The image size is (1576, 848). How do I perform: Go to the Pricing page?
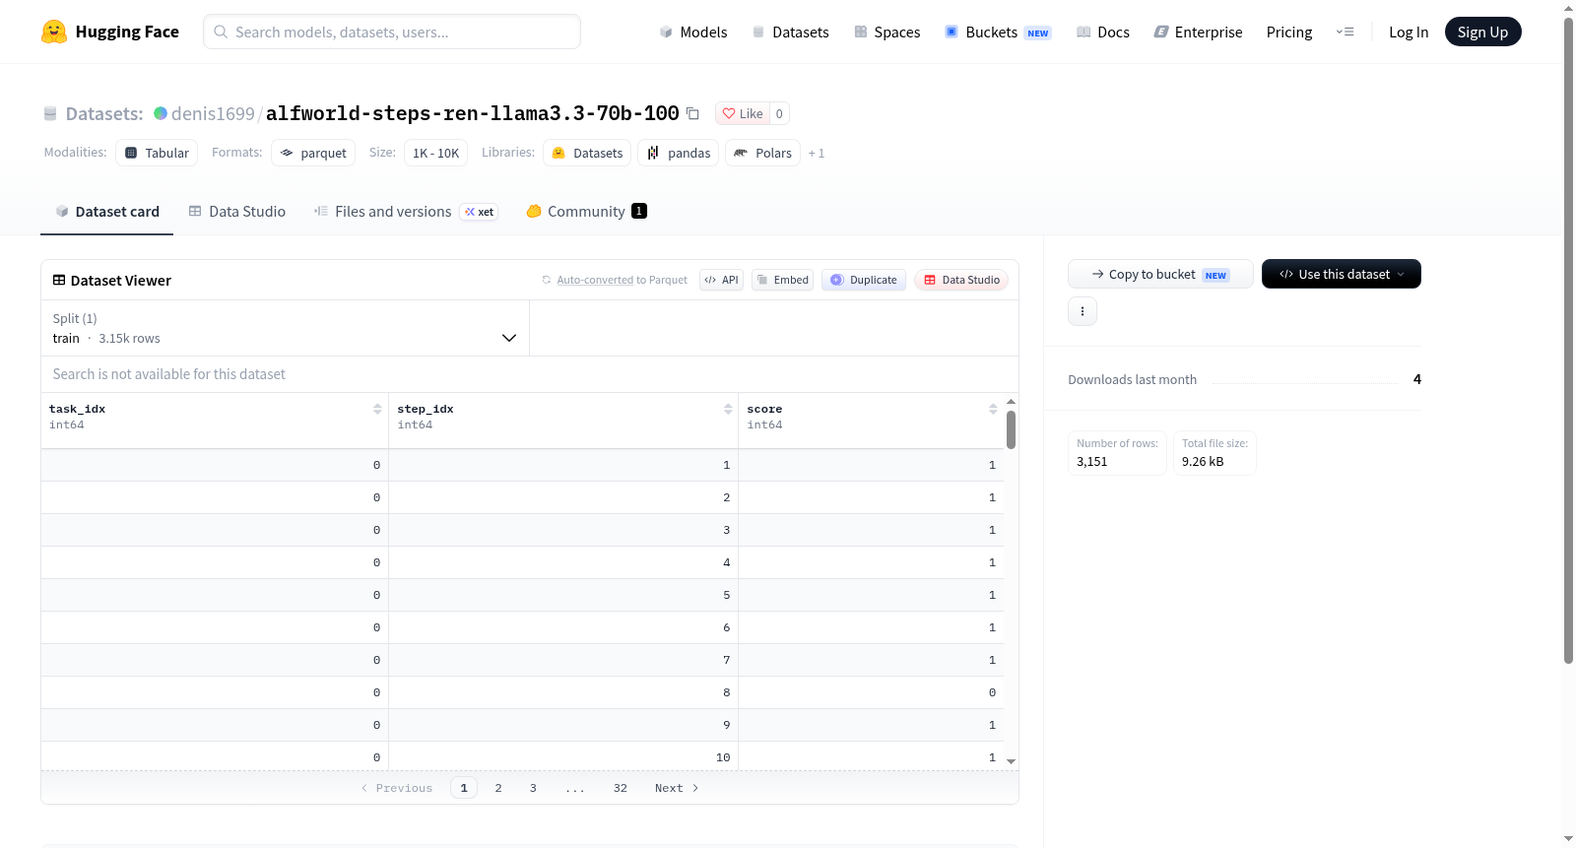click(x=1289, y=33)
